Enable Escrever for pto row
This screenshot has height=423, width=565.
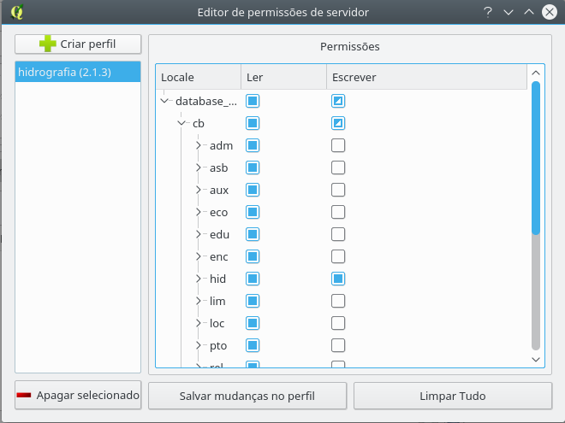[338, 345]
